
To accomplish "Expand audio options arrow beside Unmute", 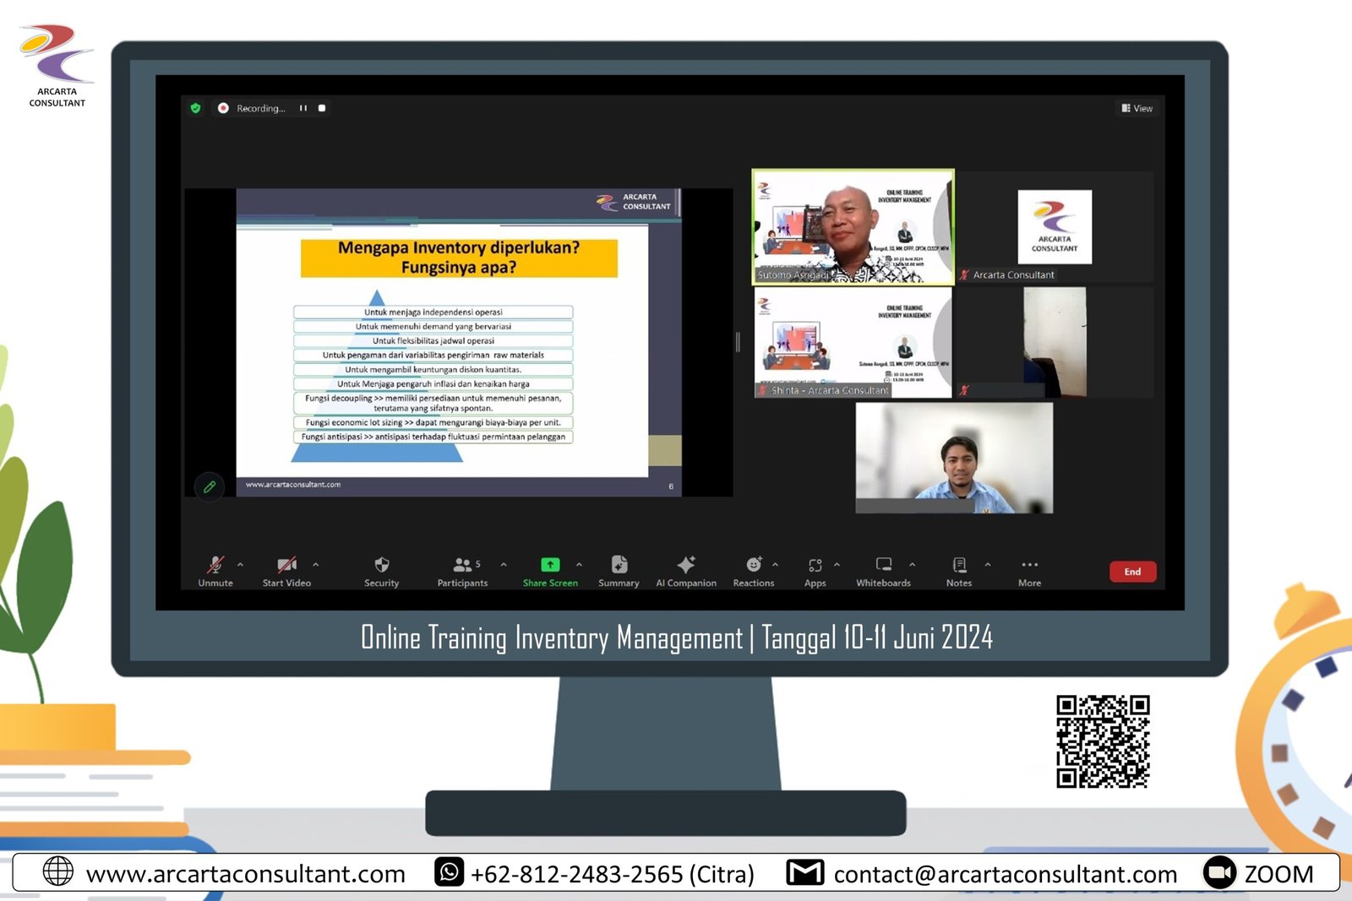I will pos(241,564).
